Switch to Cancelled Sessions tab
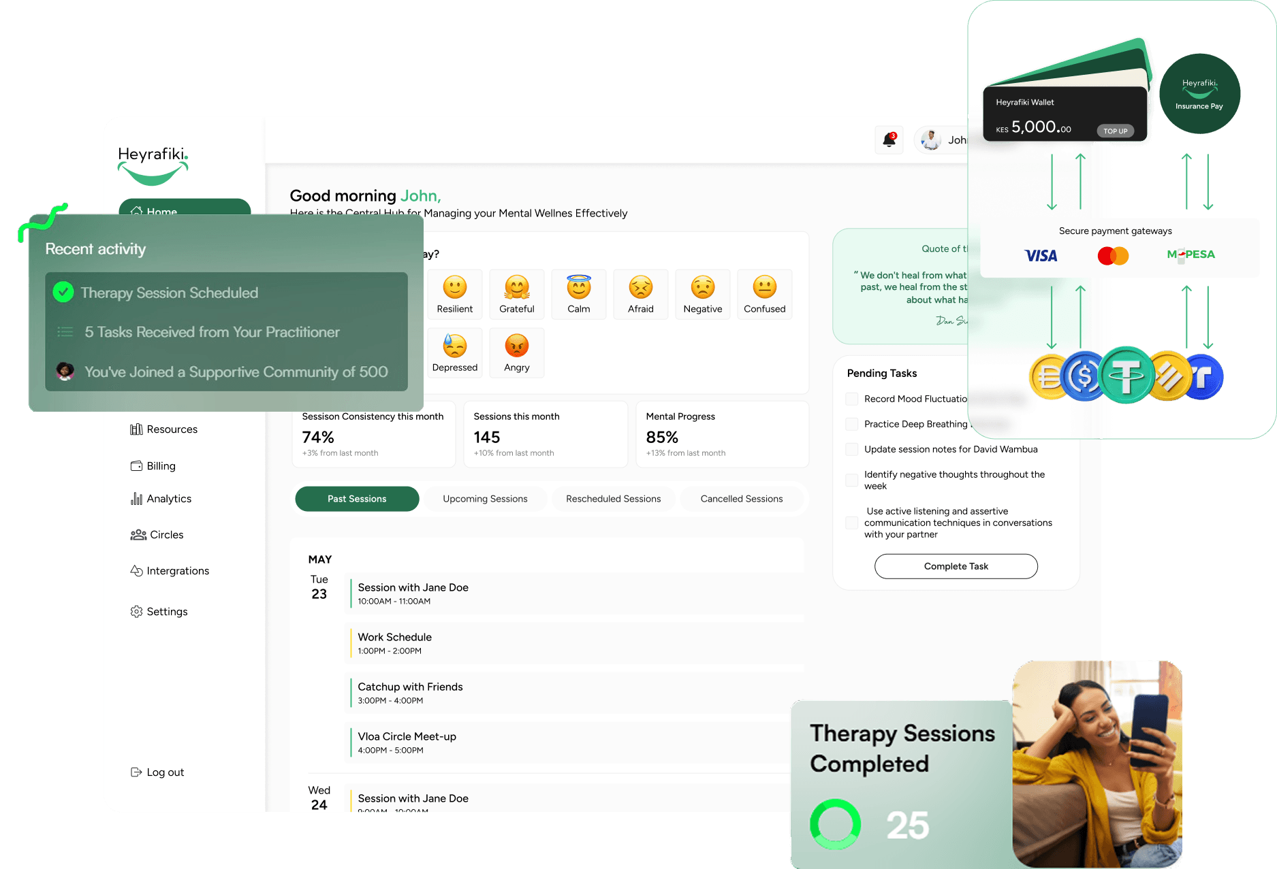Screen dimensions: 1277x869 [x=742, y=499]
